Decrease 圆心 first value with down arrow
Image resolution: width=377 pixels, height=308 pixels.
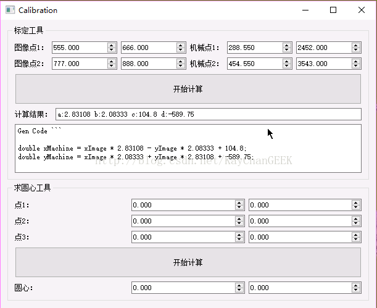click(x=239, y=290)
